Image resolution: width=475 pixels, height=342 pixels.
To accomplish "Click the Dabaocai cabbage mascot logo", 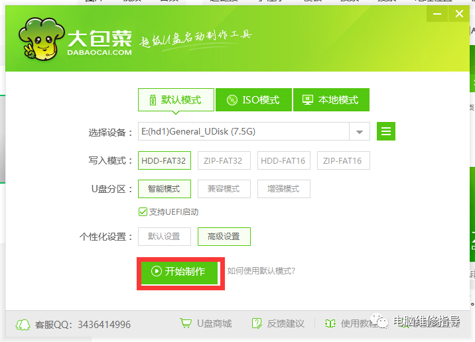I will pos(41,39).
